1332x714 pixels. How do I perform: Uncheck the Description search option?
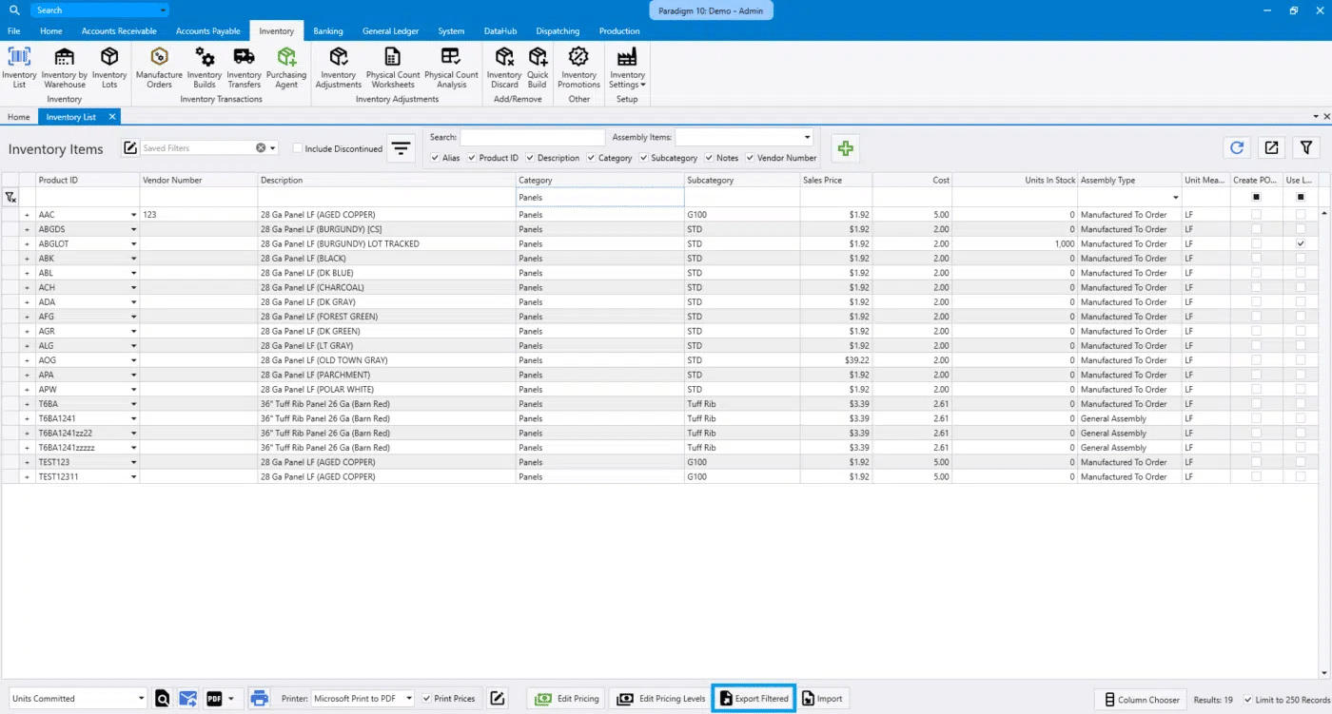click(530, 158)
